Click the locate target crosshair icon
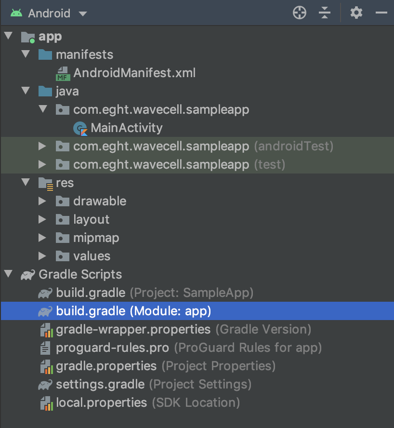394x428 pixels. click(x=300, y=13)
